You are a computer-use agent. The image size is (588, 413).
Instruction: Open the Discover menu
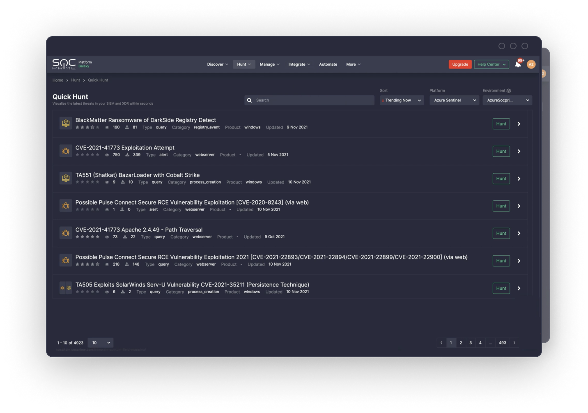(x=217, y=64)
